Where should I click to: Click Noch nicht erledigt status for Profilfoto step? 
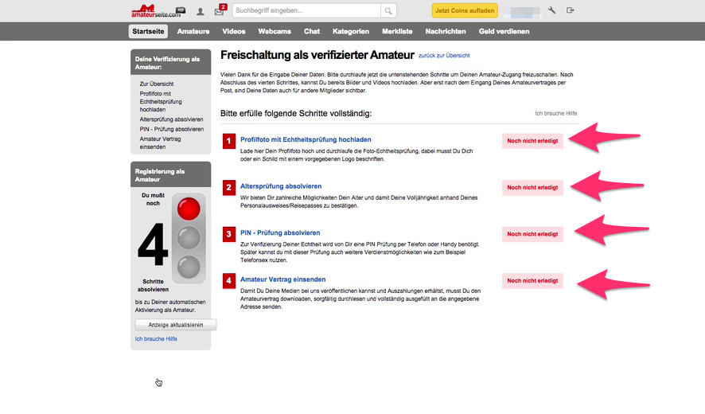coord(532,141)
